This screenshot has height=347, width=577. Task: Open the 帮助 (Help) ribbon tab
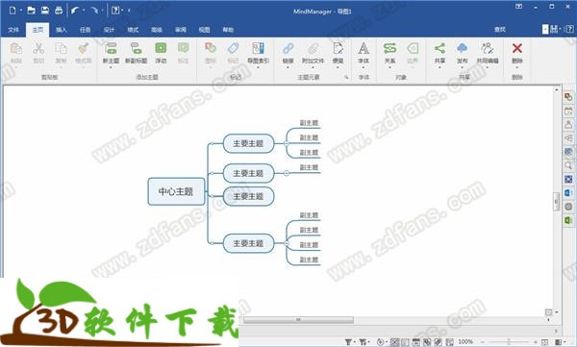tap(228, 30)
